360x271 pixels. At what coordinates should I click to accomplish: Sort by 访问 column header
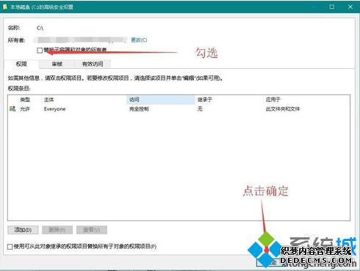tap(161, 100)
